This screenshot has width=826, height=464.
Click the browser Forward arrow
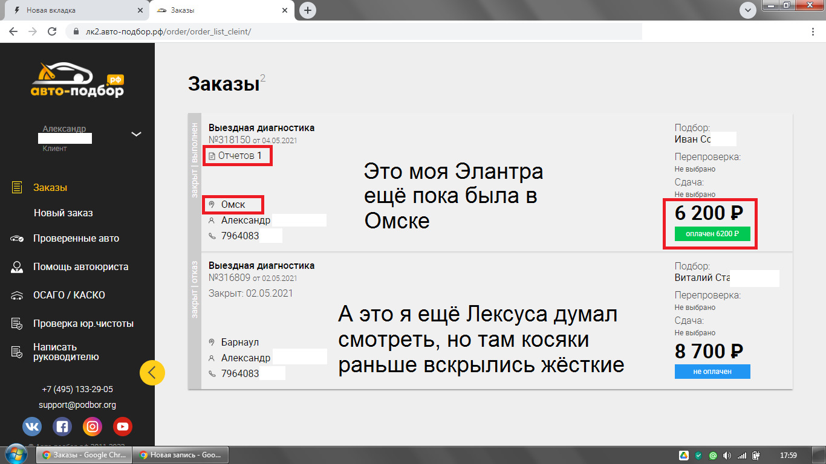tap(33, 31)
